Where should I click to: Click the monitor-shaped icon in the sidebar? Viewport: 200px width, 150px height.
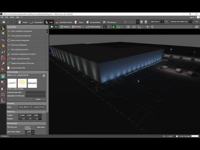(x=3, y=95)
